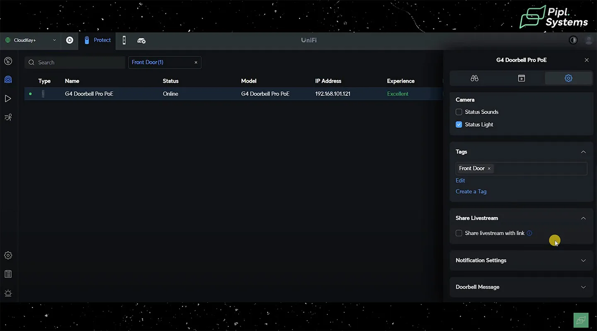The width and height of the screenshot is (597, 331).
Task: Click the 192.168.101.121 IP address
Action: (332, 94)
